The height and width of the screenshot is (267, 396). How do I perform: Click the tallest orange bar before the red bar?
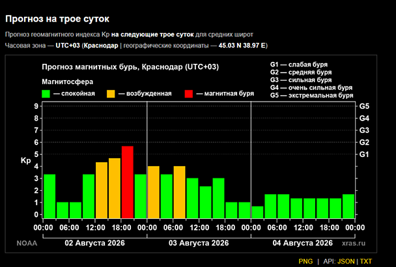tap(115, 188)
